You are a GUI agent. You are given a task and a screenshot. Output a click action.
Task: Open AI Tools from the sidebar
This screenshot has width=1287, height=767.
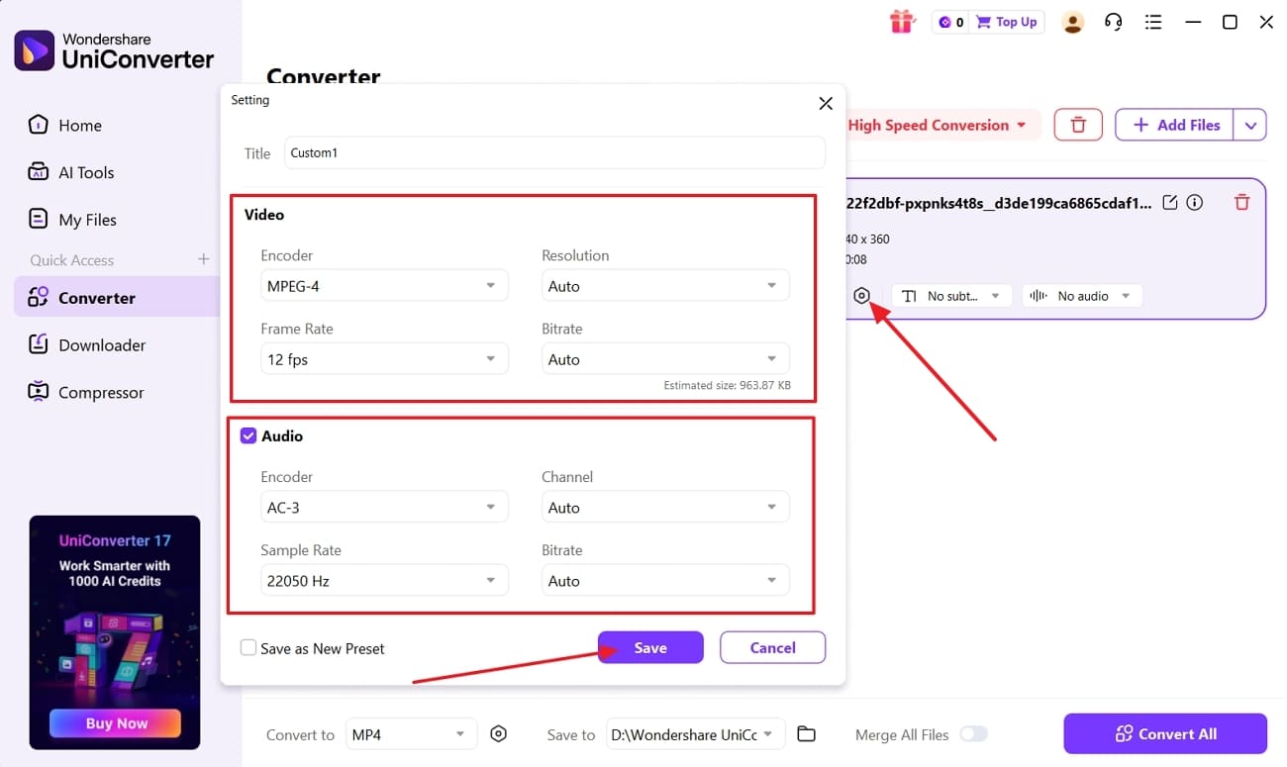[82, 172]
